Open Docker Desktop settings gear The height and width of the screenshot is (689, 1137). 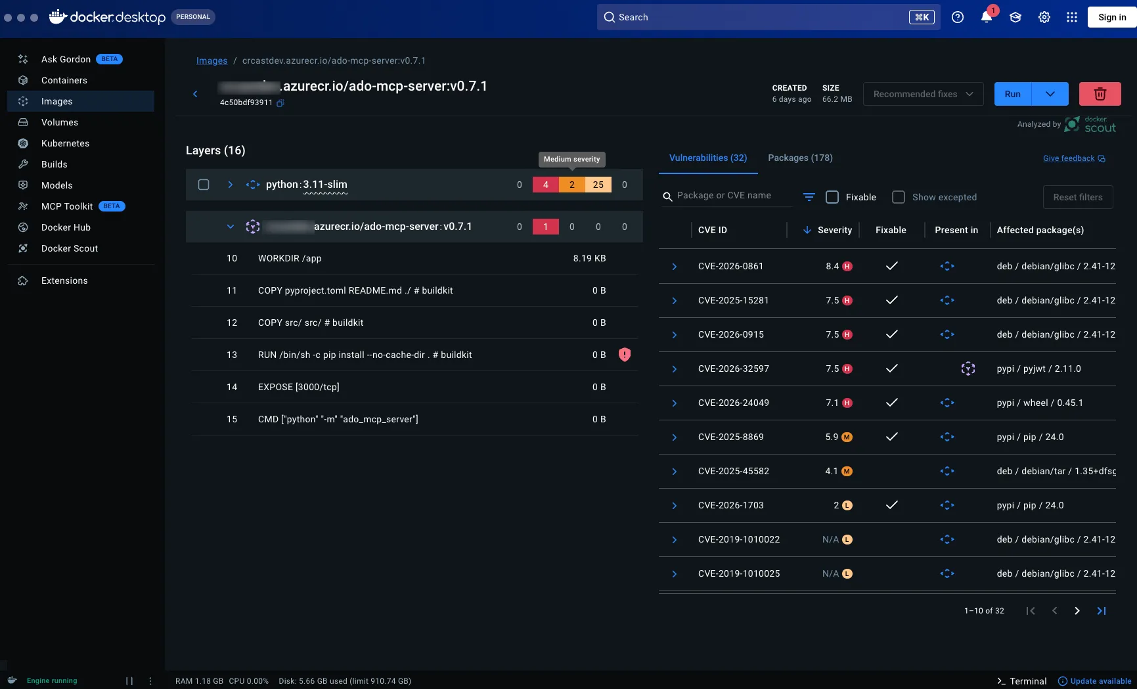pyautogui.click(x=1044, y=17)
